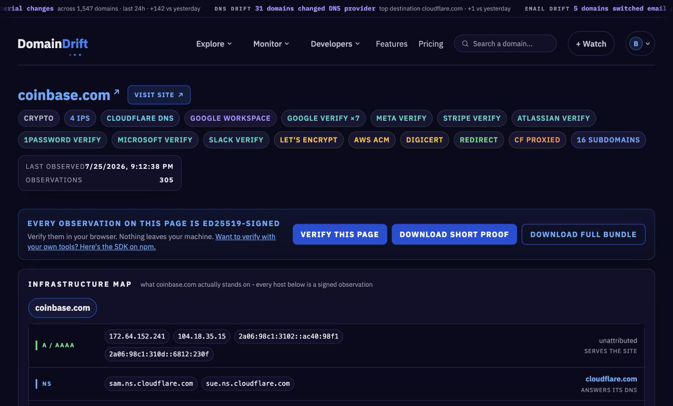Screen dimensions: 673x406
Task: Click IPv6 chip 2a06:98c1:3102::ac40:98f1
Action: [x=288, y=336]
